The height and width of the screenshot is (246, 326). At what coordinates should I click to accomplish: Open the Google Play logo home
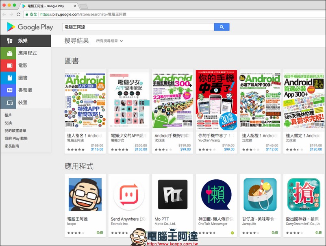pyautogui.click(x=30, y=27)
